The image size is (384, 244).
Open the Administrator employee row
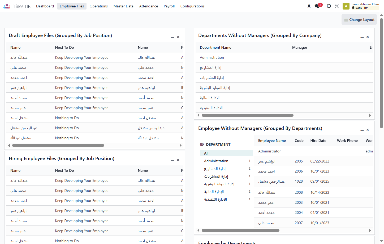pos(313,151)
